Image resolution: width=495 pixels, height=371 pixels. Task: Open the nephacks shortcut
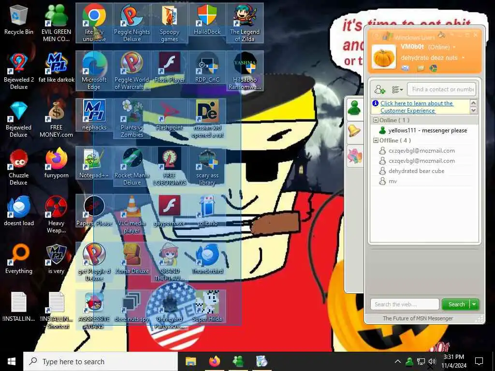click(94, 115)
